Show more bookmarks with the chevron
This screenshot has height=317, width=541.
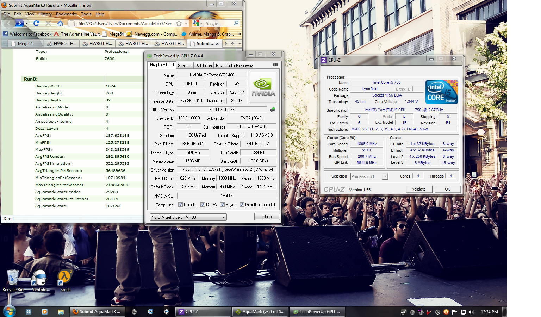[240, 34]
